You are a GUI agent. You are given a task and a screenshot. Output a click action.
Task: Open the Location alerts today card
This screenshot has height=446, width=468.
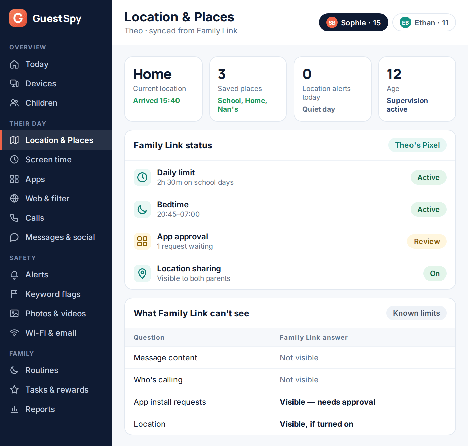[x=333, y=89]
